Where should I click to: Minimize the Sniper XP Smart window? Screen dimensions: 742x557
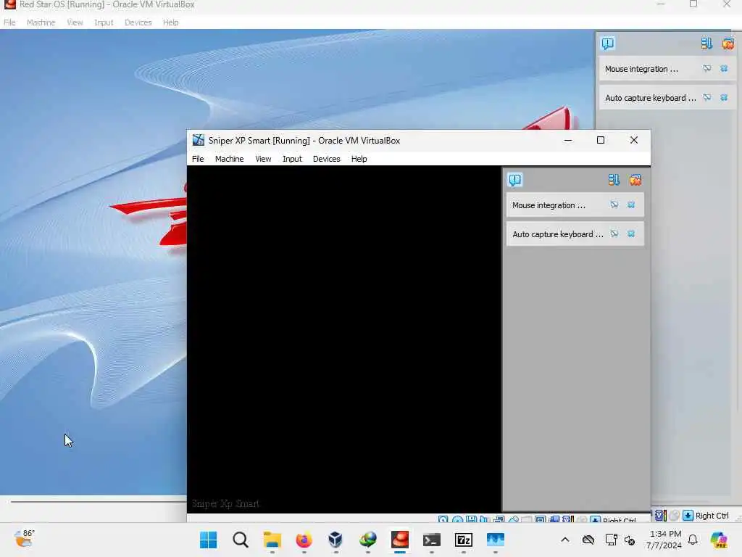click(568, 140)
